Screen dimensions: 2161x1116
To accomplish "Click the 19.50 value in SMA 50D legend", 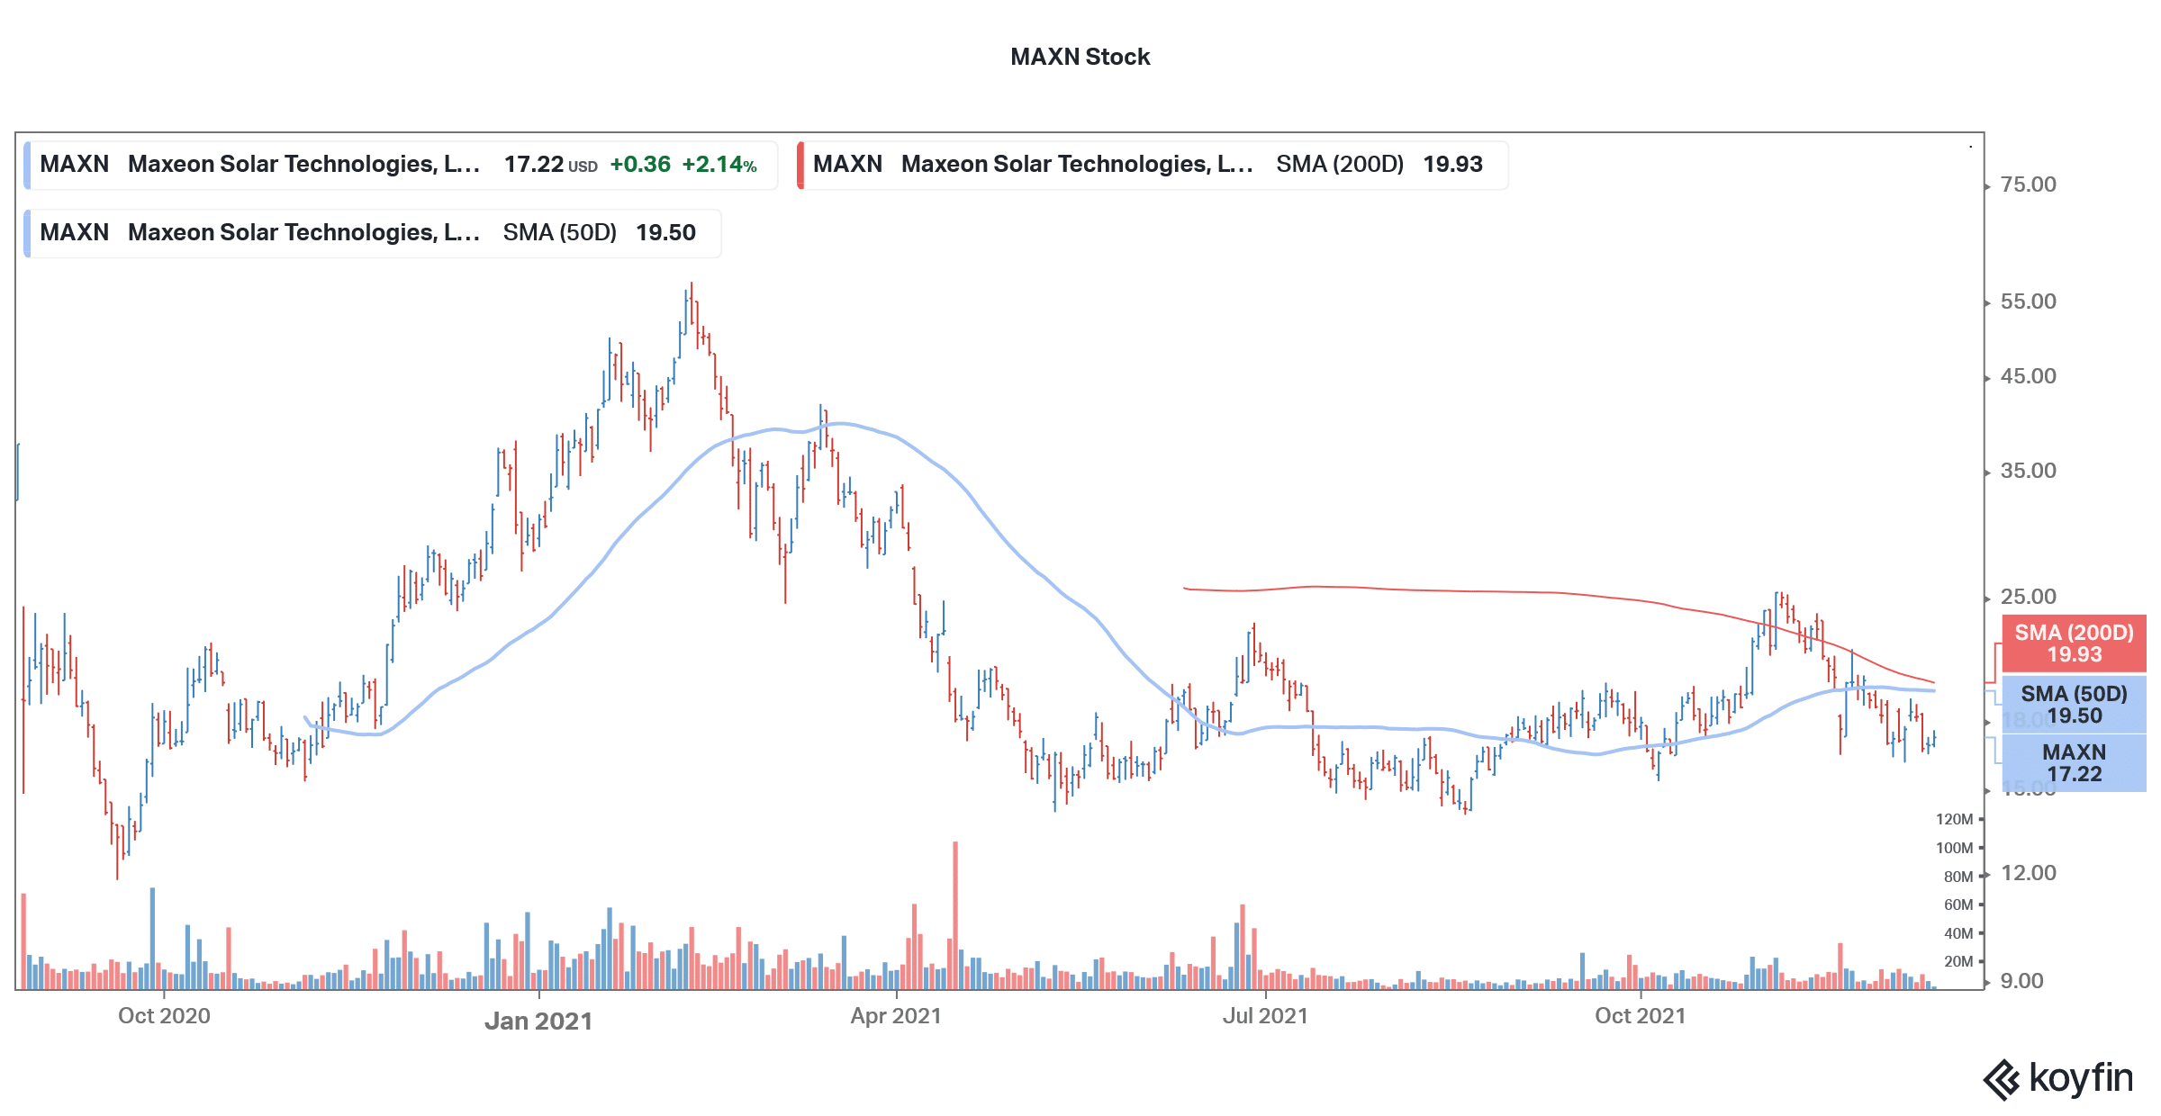I will point(665,233).
